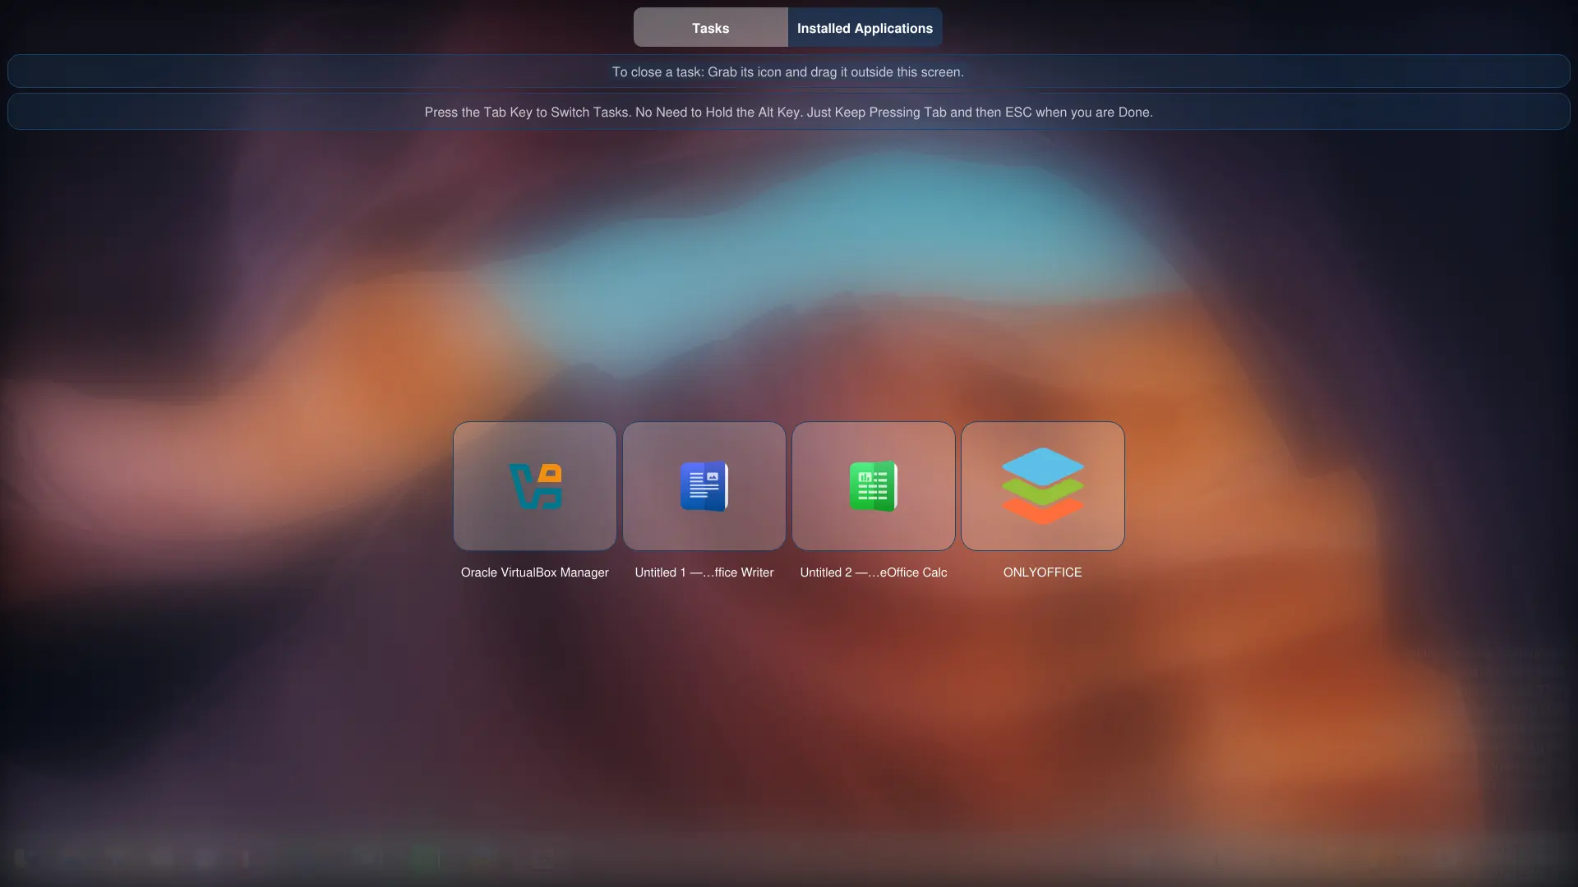
Task: Click the "To close a task" hint banner
Action: [x=787, y=71]
